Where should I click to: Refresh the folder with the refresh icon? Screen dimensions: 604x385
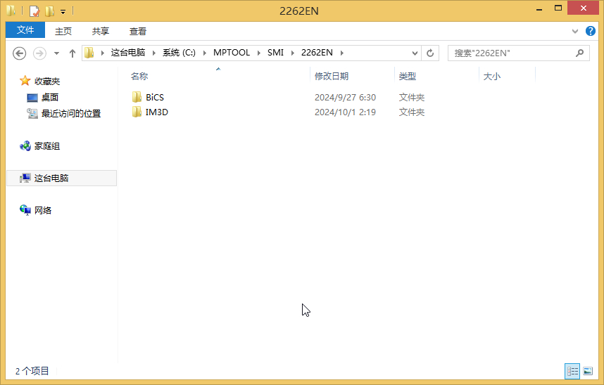tap(430, 53)
